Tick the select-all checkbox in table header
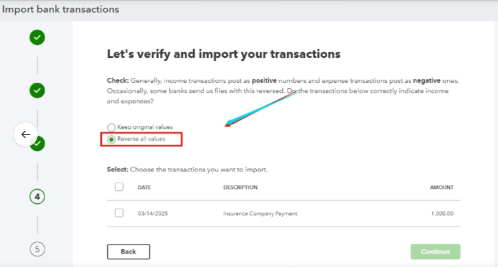498x267 pixels. [x=119, y=187]
